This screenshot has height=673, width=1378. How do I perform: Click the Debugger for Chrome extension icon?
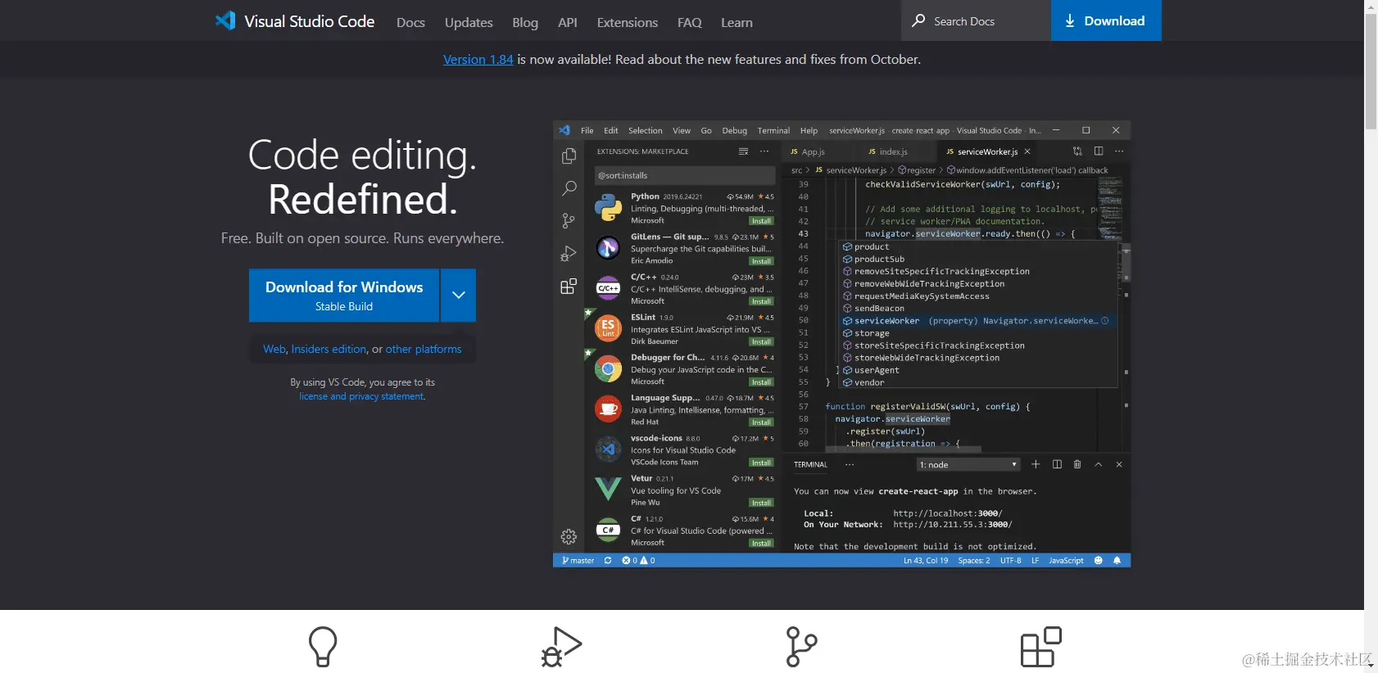608,368
